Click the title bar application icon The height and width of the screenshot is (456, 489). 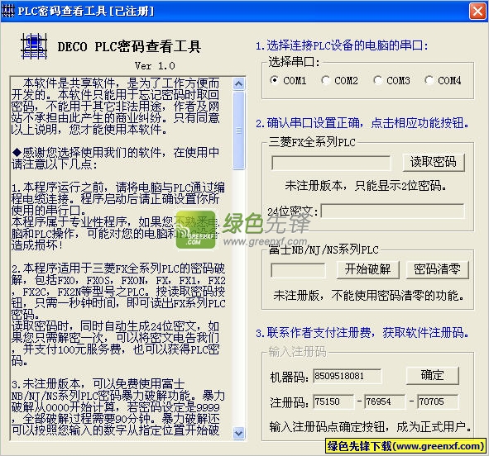(7, 12)
